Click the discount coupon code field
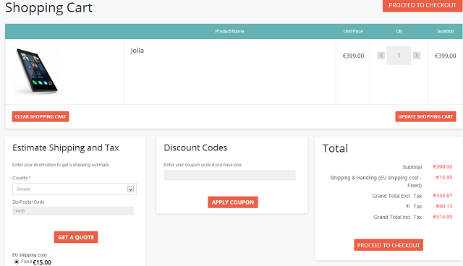The image size is (463, 266). [229, 175]
